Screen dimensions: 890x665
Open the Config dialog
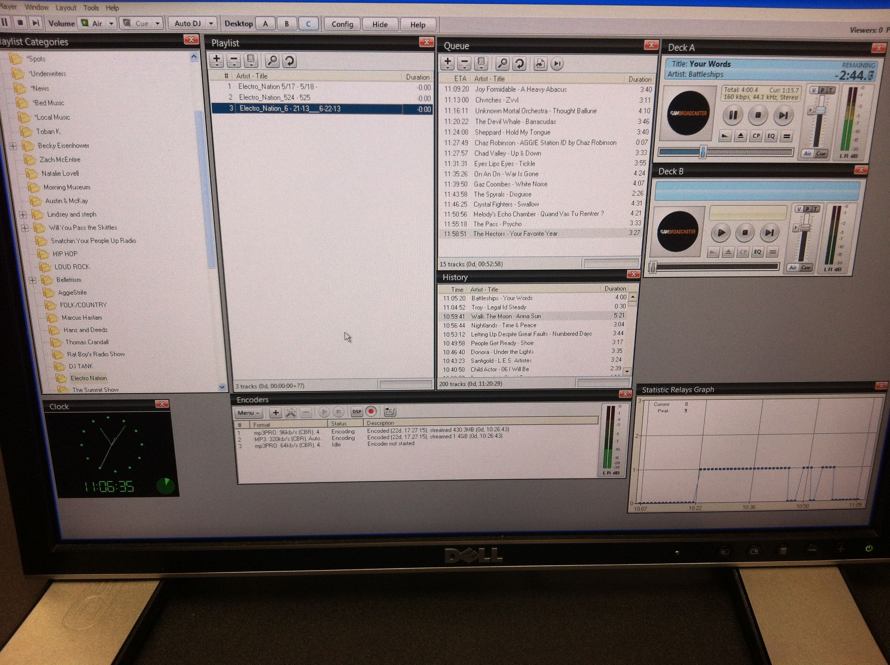click(x=342, y=24)
